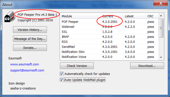170x97 pixels.
Task: Visit www.esumsoft.com link
Action: pyautogui.click(x=25, y=64)
